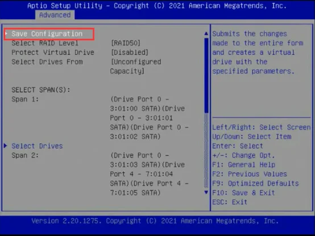Open the Select Drives submenu
Screen dimensions: 315x236
click(x=37, y=146)
